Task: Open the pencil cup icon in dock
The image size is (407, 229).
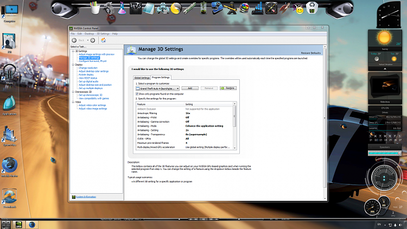Action: [x=95, y=8]
